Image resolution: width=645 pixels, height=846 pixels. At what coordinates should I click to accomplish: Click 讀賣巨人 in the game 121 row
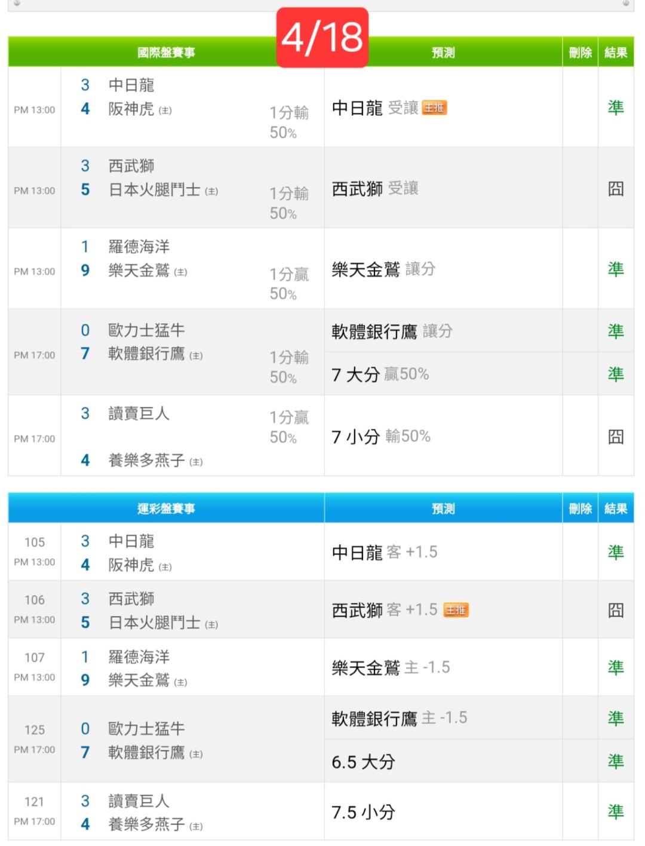tap(139, 801)
